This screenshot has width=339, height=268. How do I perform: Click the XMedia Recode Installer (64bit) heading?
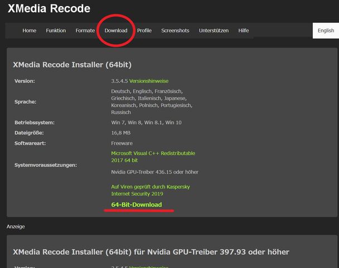[x=72, y=65]
